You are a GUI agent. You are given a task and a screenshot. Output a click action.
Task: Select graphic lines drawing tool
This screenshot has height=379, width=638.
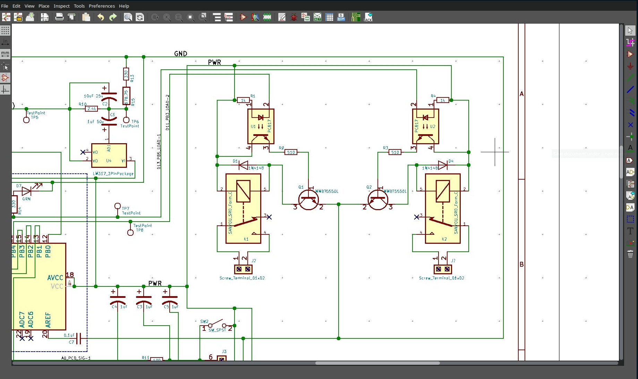coord(630,219)
